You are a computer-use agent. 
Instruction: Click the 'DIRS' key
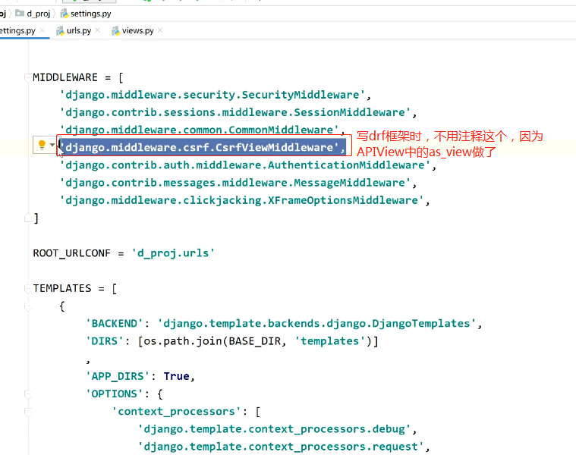click(105, 341)
